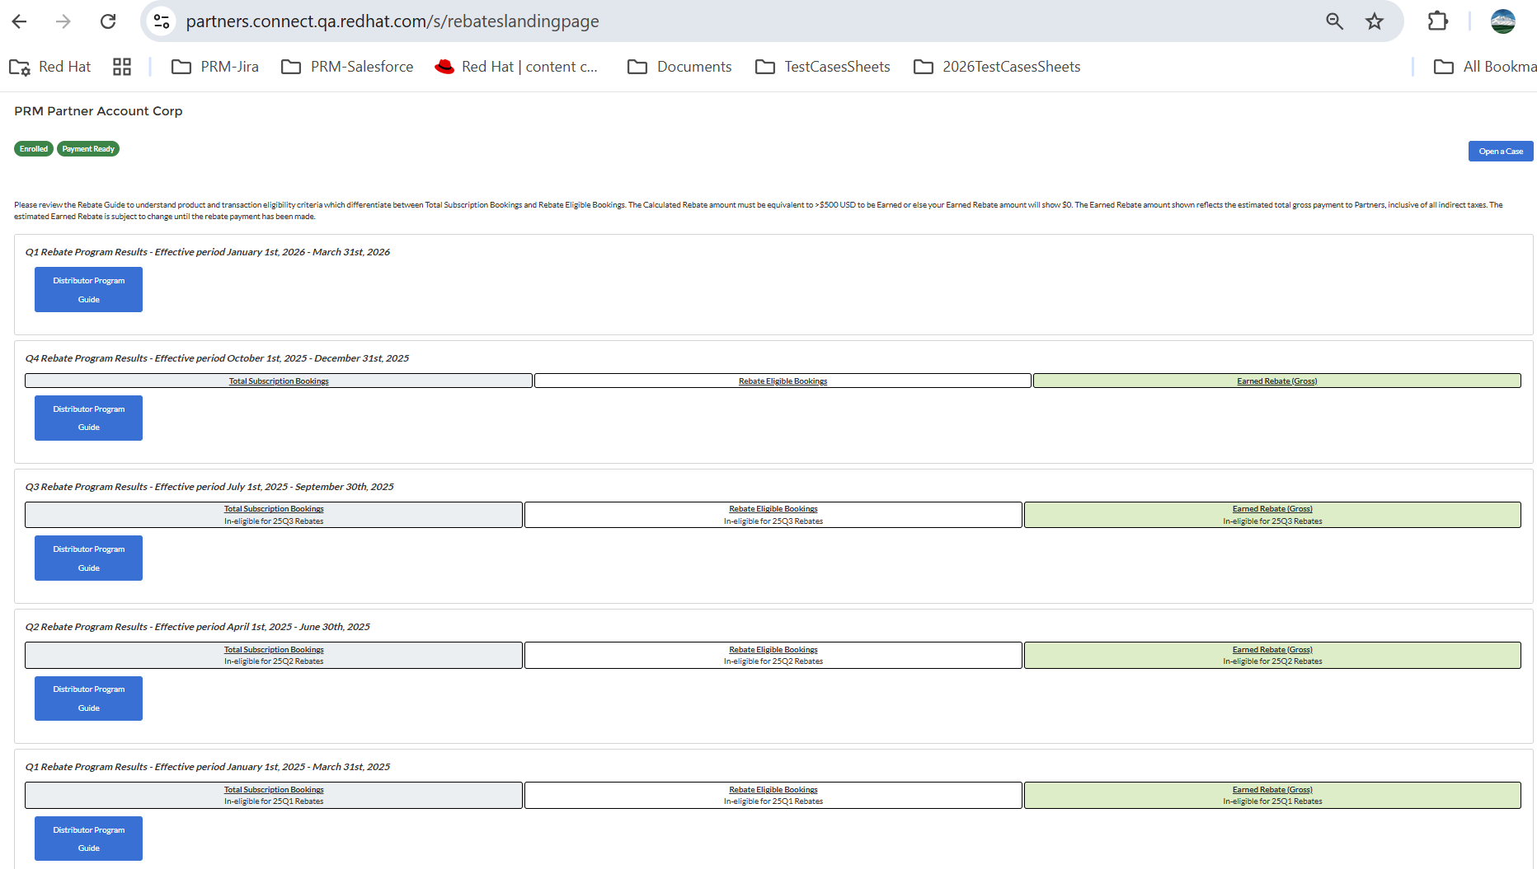Click Q2 Rebate Eligible Bookings link
This screenshot has height=869, width=1537.
[773, 650]
